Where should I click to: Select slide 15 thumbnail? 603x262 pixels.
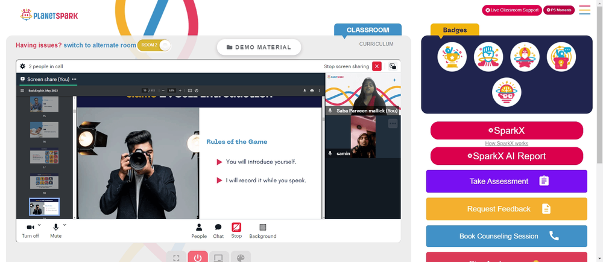[44, 104]
